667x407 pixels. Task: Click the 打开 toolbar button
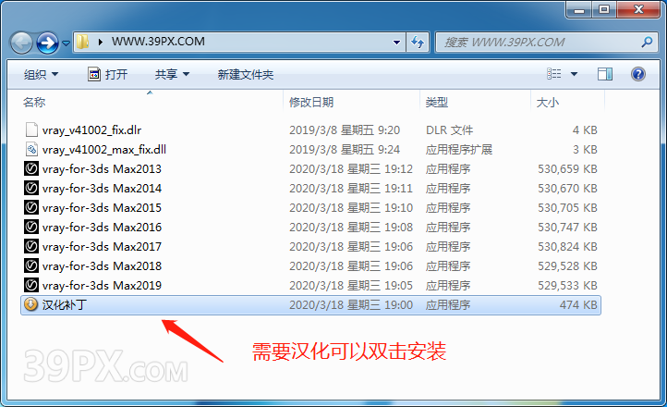click(x=107, y=75)
